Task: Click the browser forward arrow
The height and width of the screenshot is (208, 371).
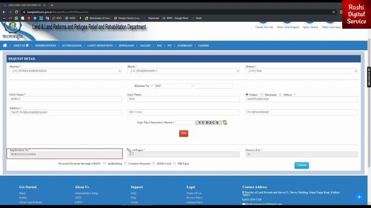Action: coord(10,12)
